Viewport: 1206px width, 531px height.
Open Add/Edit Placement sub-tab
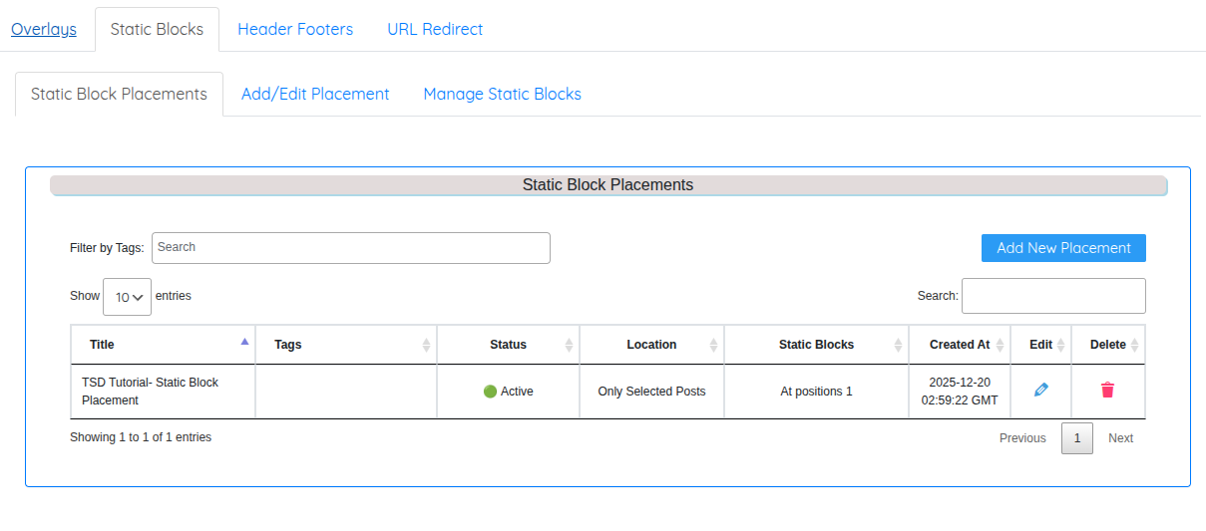pyautogui.click(x=315, y=94)
